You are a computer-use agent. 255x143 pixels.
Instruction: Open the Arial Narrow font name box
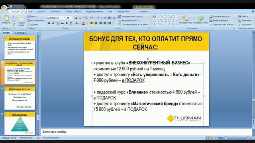pos(56,18)
